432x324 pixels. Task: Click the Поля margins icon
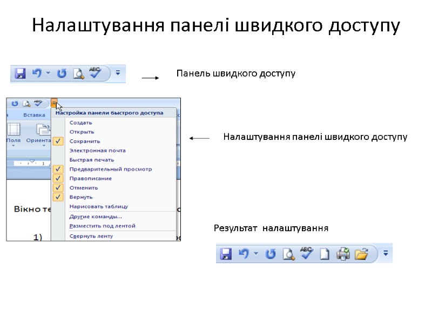point(13,129)
